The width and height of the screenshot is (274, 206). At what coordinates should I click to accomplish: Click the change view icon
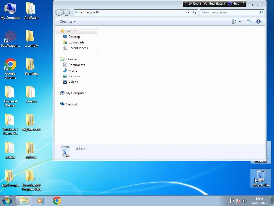click(234, 21)
